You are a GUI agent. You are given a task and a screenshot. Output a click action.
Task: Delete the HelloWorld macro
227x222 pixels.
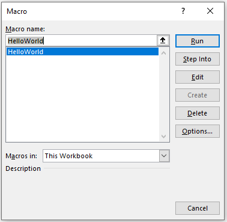[x=198, y=113]
